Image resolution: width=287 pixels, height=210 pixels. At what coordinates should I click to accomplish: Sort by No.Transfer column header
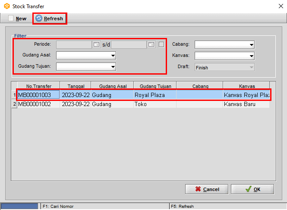[x=38, y=86]
